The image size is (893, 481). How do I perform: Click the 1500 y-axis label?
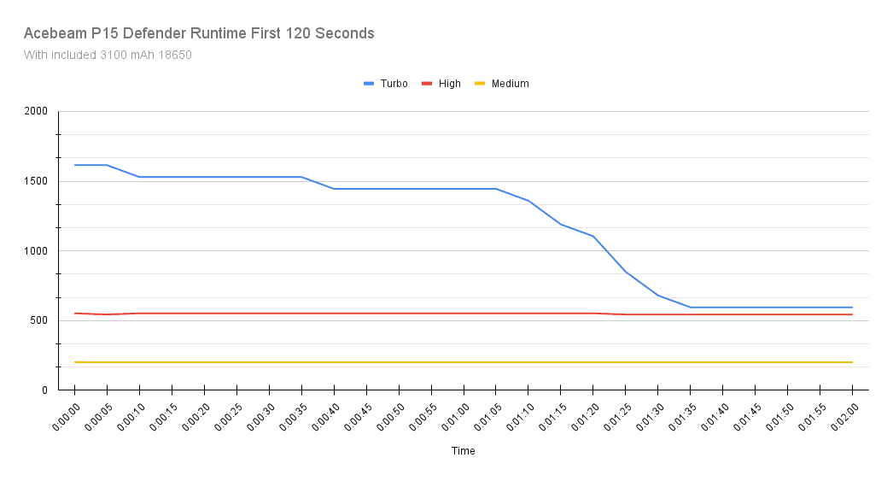point(36,181)
